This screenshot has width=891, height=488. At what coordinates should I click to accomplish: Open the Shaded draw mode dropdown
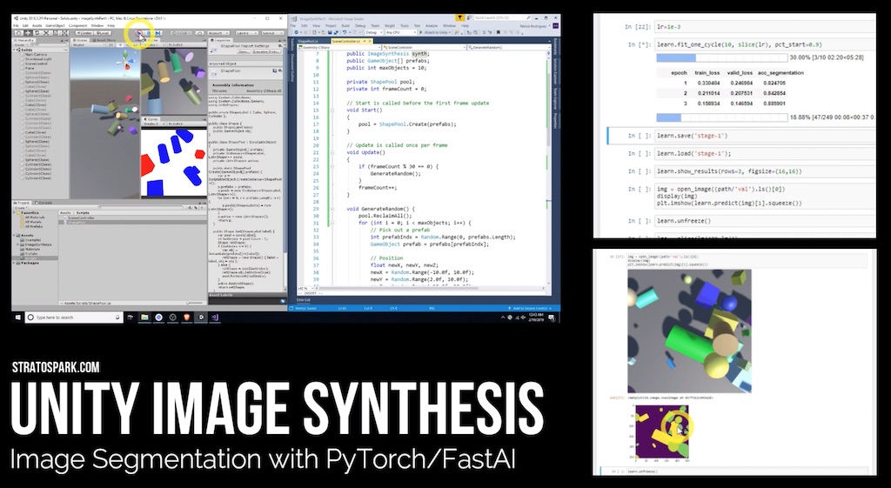(89, 45)
